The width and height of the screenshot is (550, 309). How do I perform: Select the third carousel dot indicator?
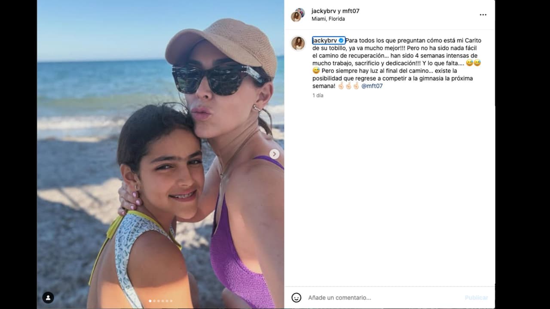159,301
